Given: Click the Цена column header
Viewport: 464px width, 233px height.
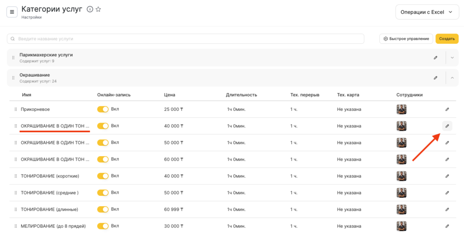Looking at the screenshot, I should [169, 95].
